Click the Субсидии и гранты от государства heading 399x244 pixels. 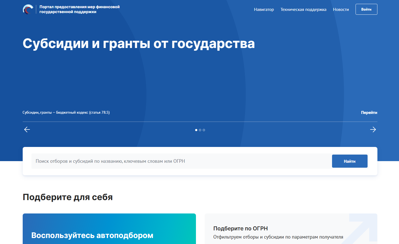pos(139,44)
